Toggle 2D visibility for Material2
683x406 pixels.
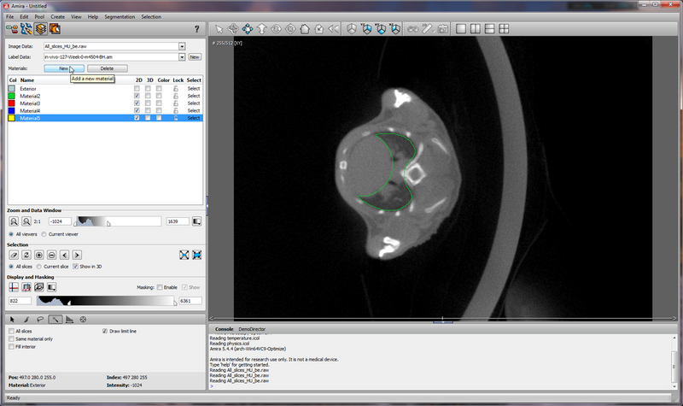(137, 96)
